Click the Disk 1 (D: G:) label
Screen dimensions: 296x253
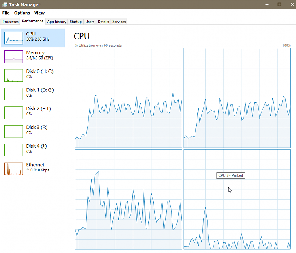[40, 90]
